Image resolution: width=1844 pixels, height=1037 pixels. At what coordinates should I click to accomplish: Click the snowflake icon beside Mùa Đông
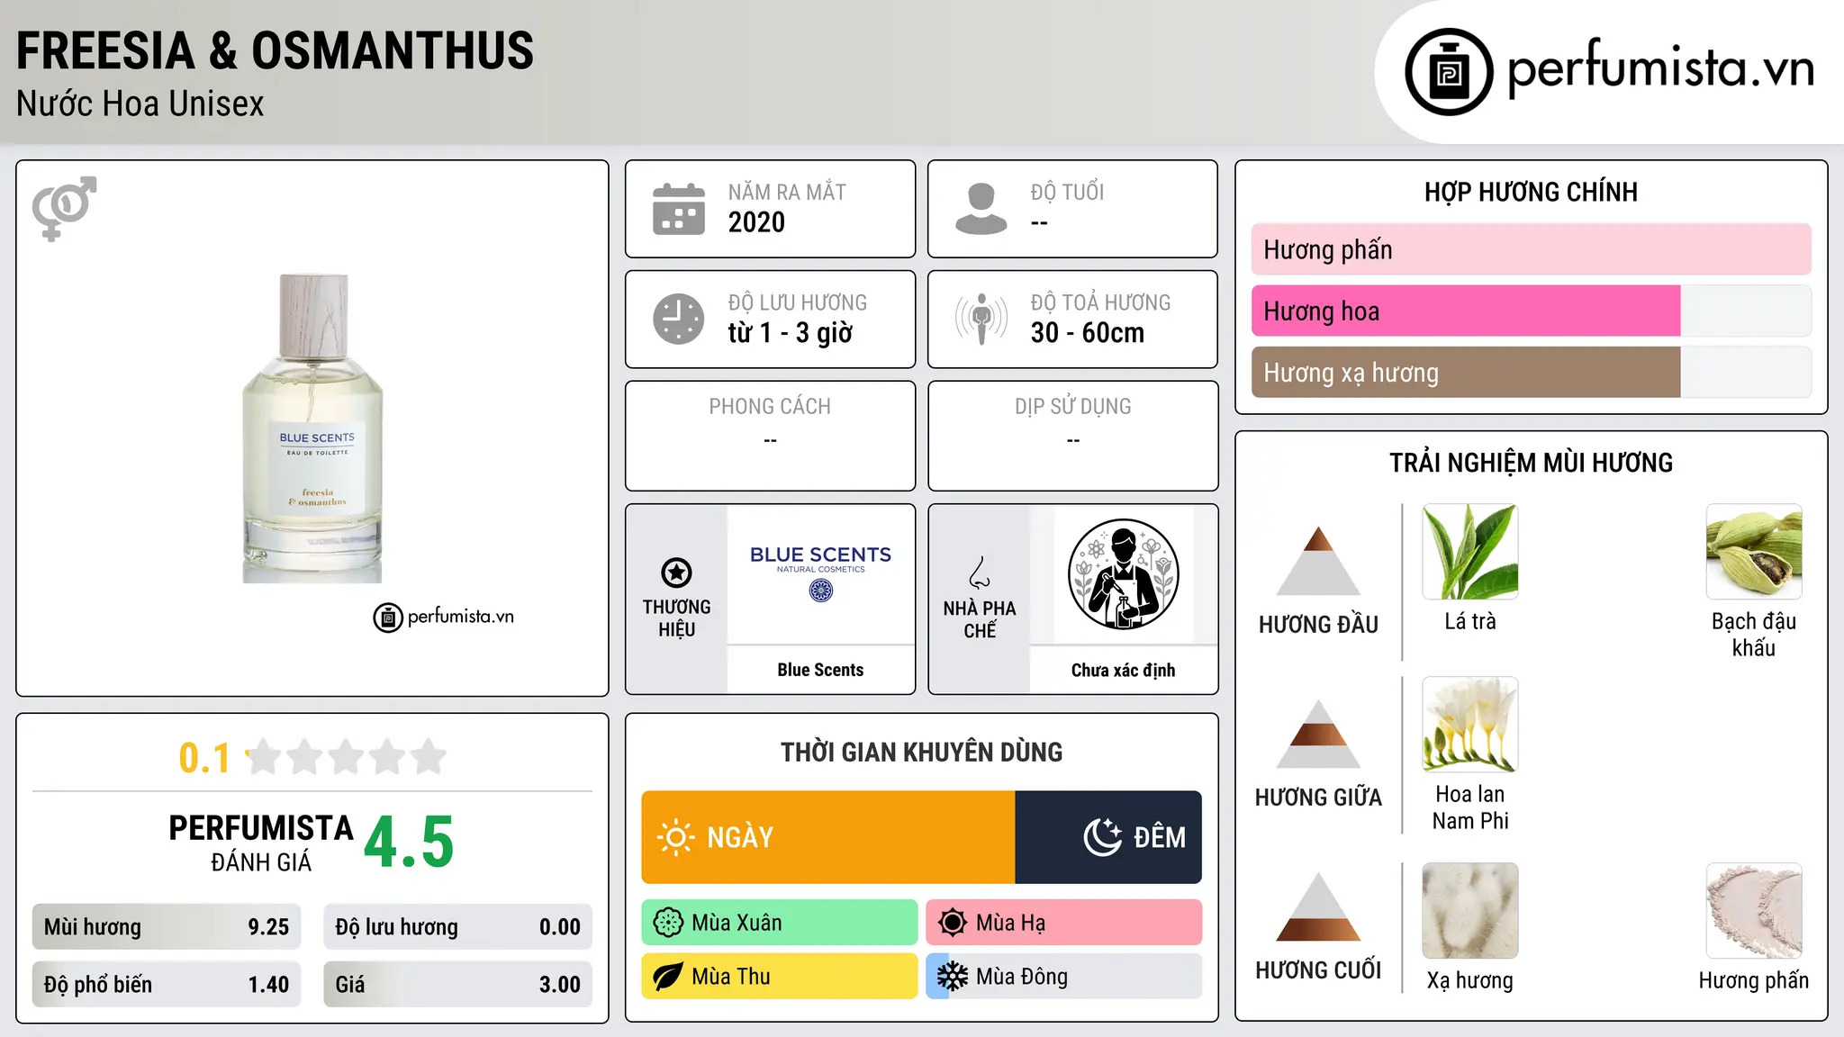[953, 977]
